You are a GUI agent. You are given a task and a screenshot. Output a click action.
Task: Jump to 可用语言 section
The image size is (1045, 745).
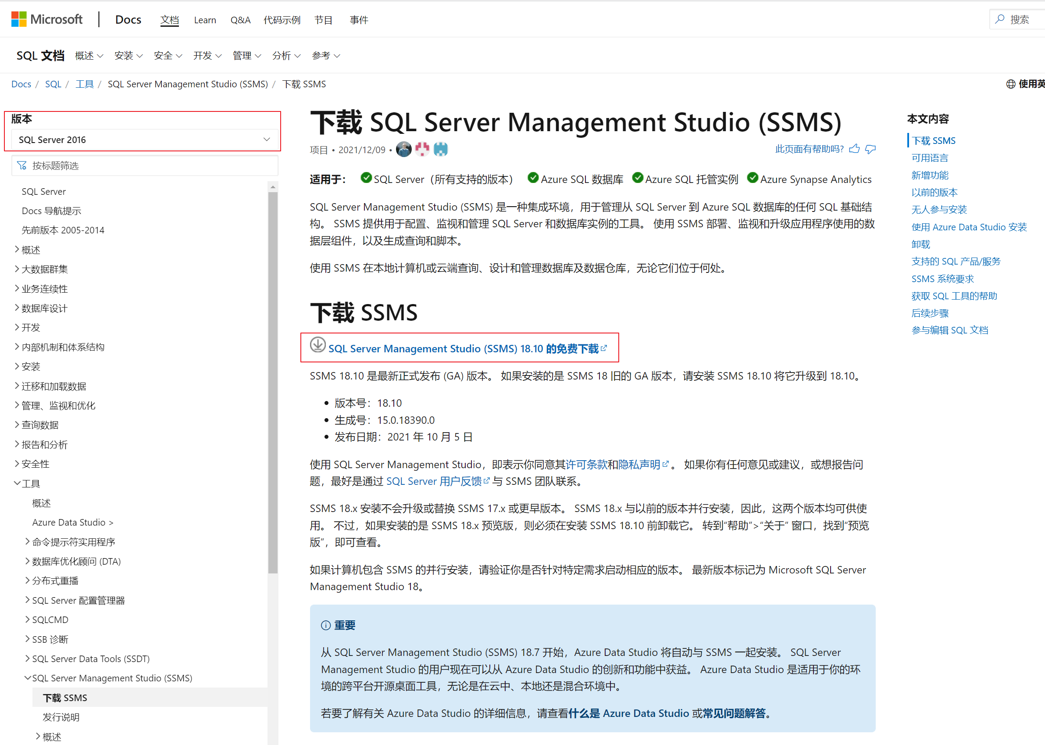pyautogui.click(x=930, y=158)
